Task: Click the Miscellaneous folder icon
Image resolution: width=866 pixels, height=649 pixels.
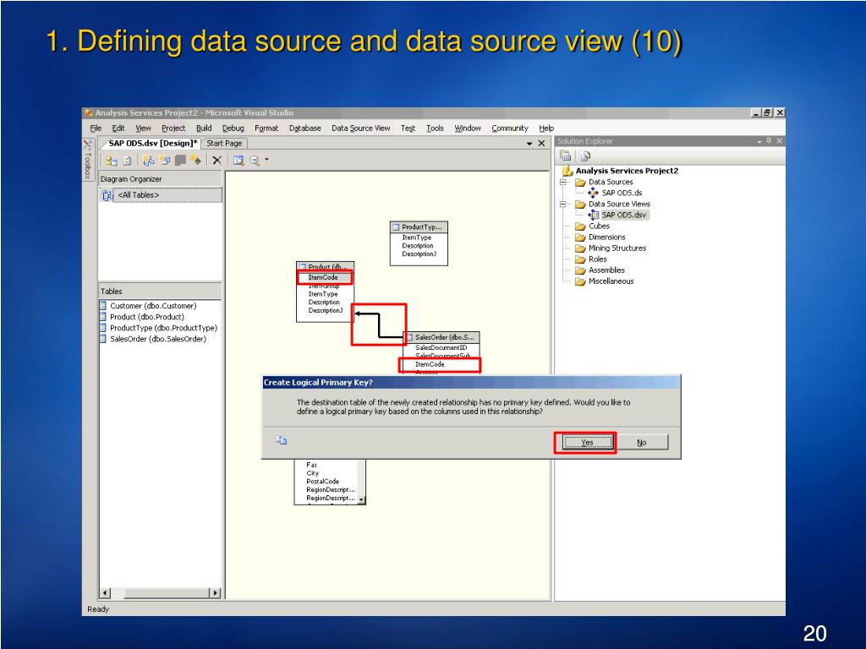Action: [x=580, y=281]
